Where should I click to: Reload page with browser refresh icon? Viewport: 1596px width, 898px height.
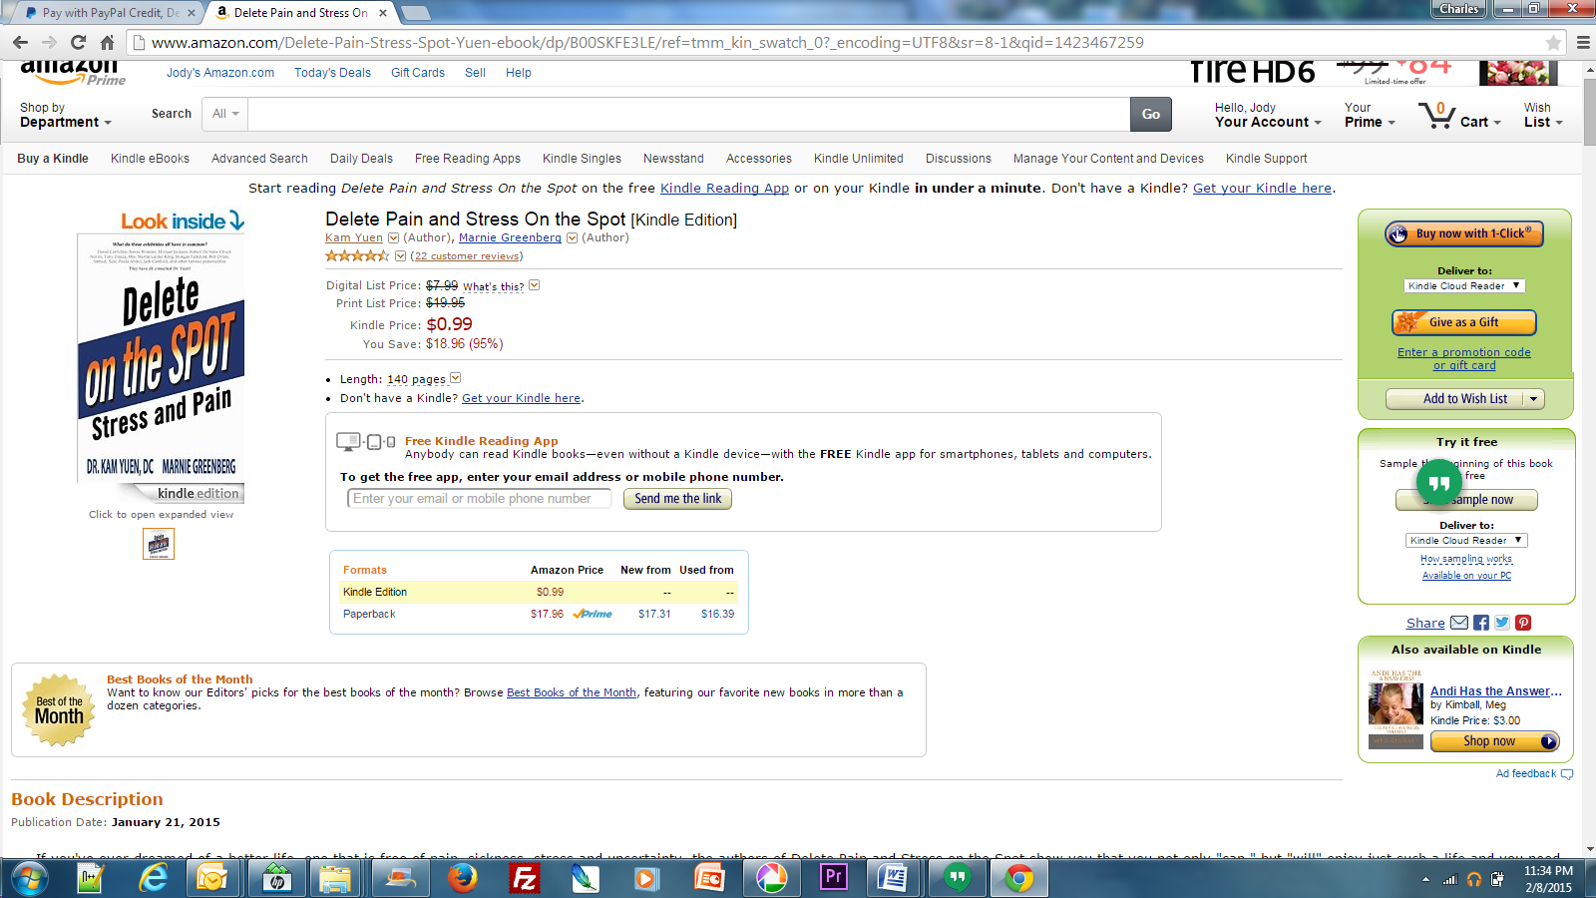coord(78,42)
